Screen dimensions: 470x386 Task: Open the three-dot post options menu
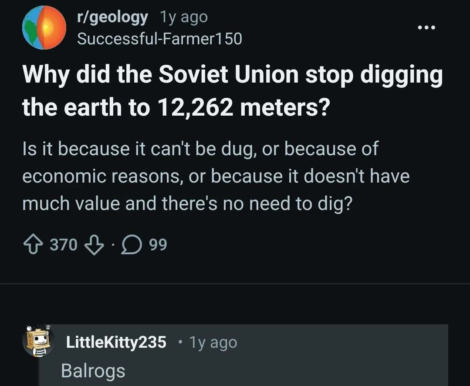point(426,28)
